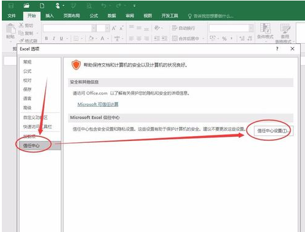This screenshot has width=305, height=232.
Task: Open the number format dropdown arrow
Action: (x=251, y=28)
